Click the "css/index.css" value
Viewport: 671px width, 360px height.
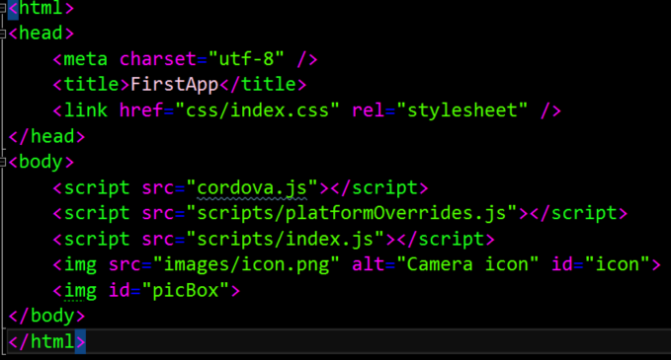[257, 110]
